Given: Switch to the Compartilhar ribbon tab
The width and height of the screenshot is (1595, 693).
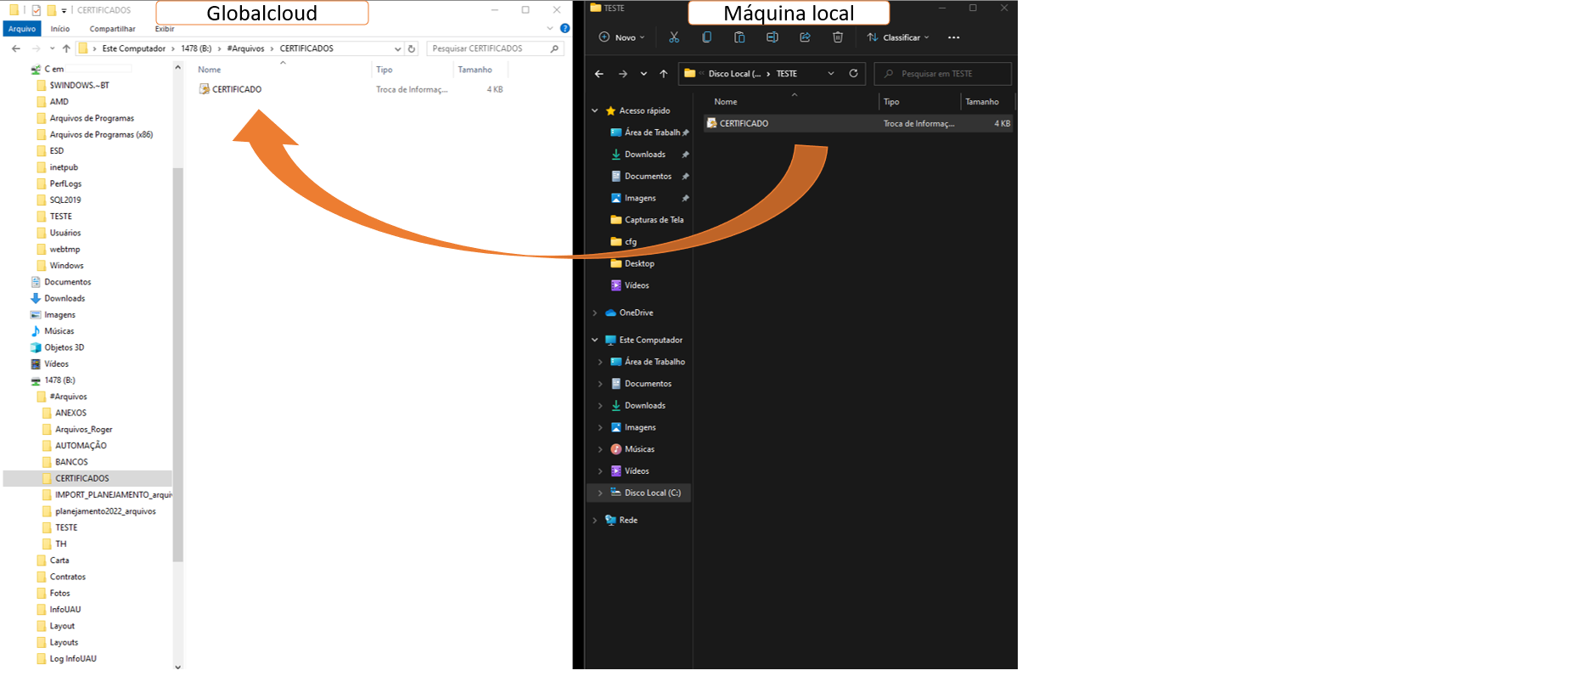Looking at the screenshot, I should coord(112,29).
